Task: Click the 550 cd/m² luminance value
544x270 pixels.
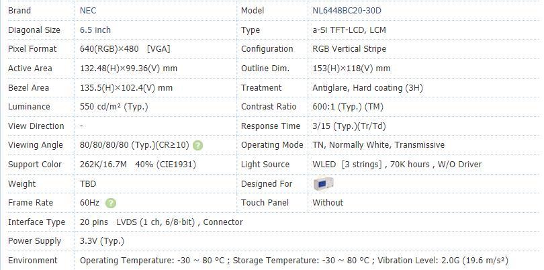Action: click(114, 107)
